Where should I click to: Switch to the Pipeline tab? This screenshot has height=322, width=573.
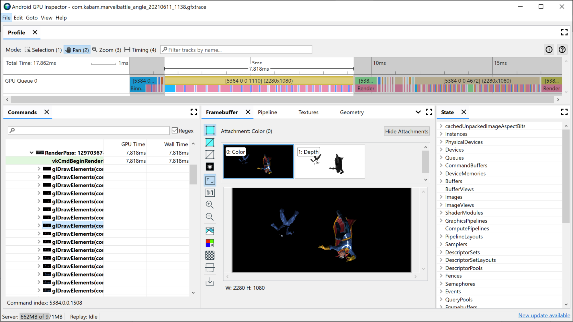coord(268,112)
